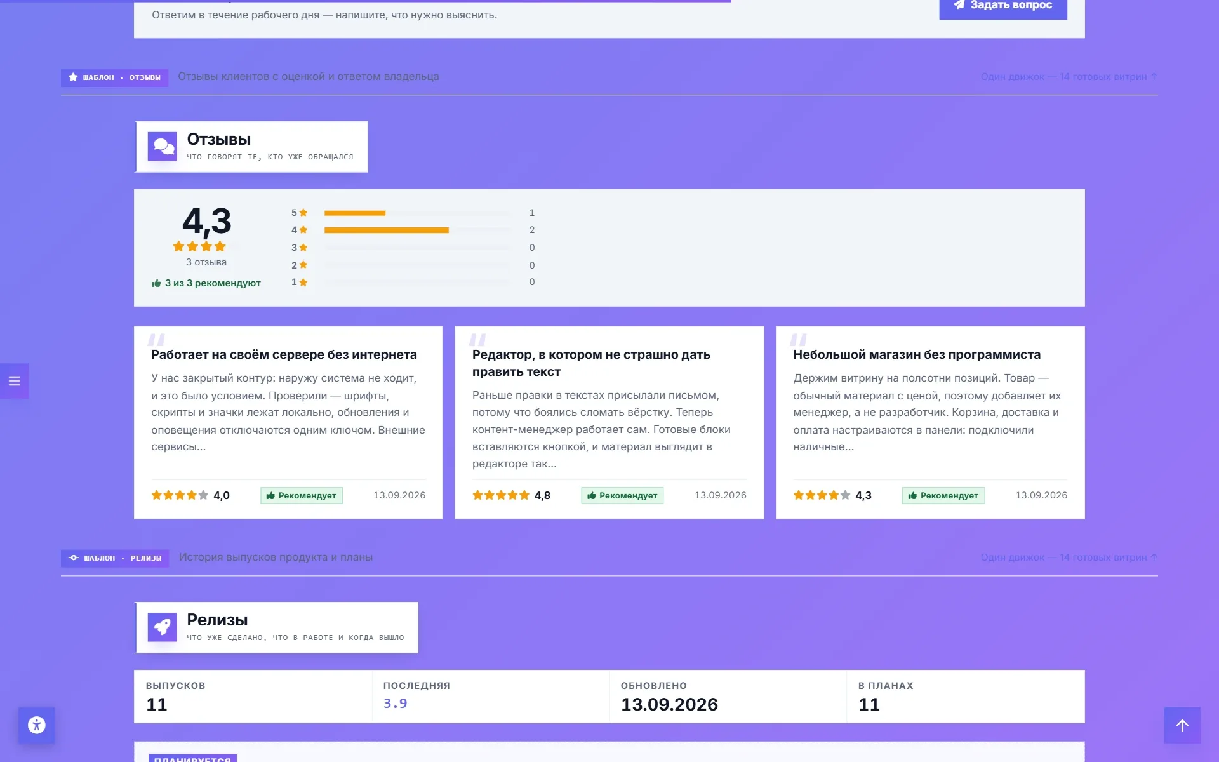1219x762 pixels.
Task: Click the 'В планах 11' stat cell
Action: [965, 697]
